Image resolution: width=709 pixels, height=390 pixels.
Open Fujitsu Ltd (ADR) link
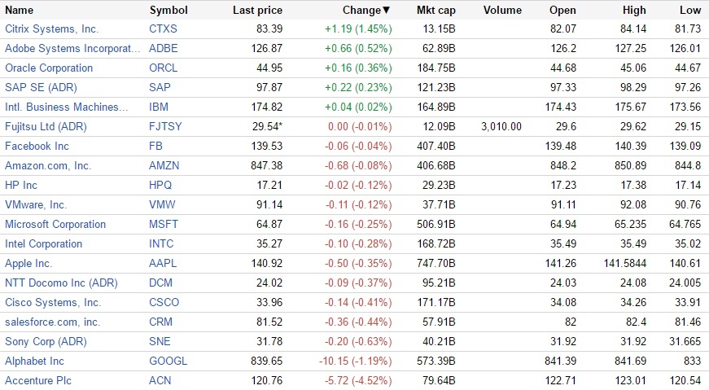click(x=46, y=126)
